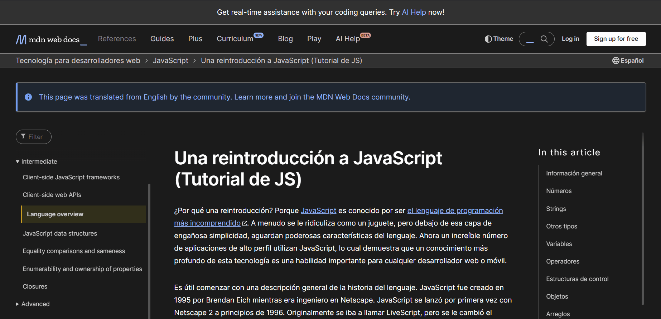661x319 pixels.
Task: Click the info icon in translation banner
Action: pyautogui.click(x=28, y=97)
